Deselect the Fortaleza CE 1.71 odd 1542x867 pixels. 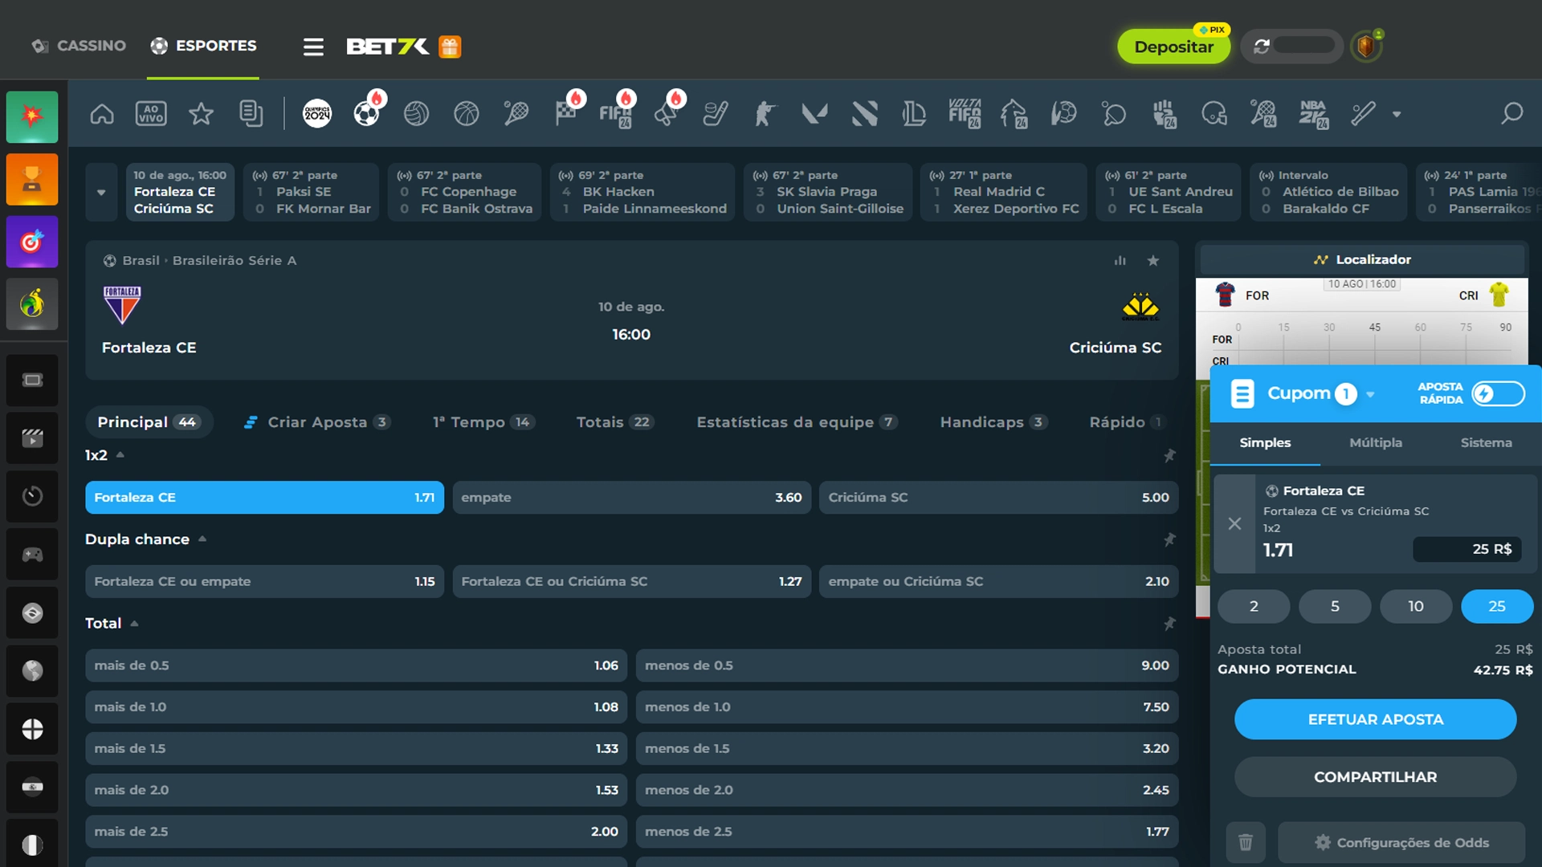point(264,497)
